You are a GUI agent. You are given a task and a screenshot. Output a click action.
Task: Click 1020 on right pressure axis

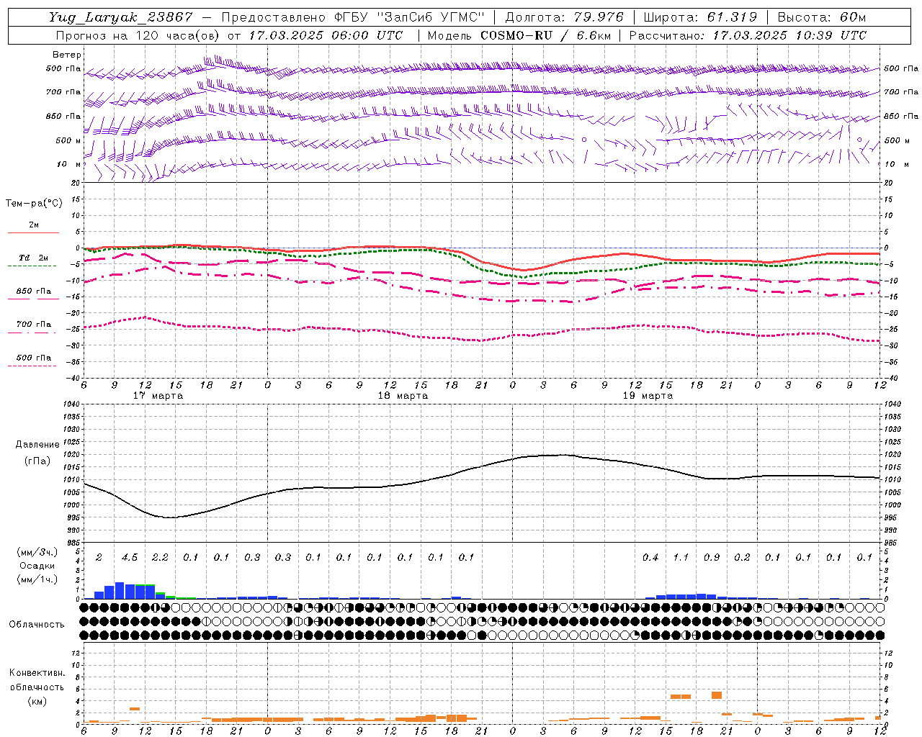[892, 454]
